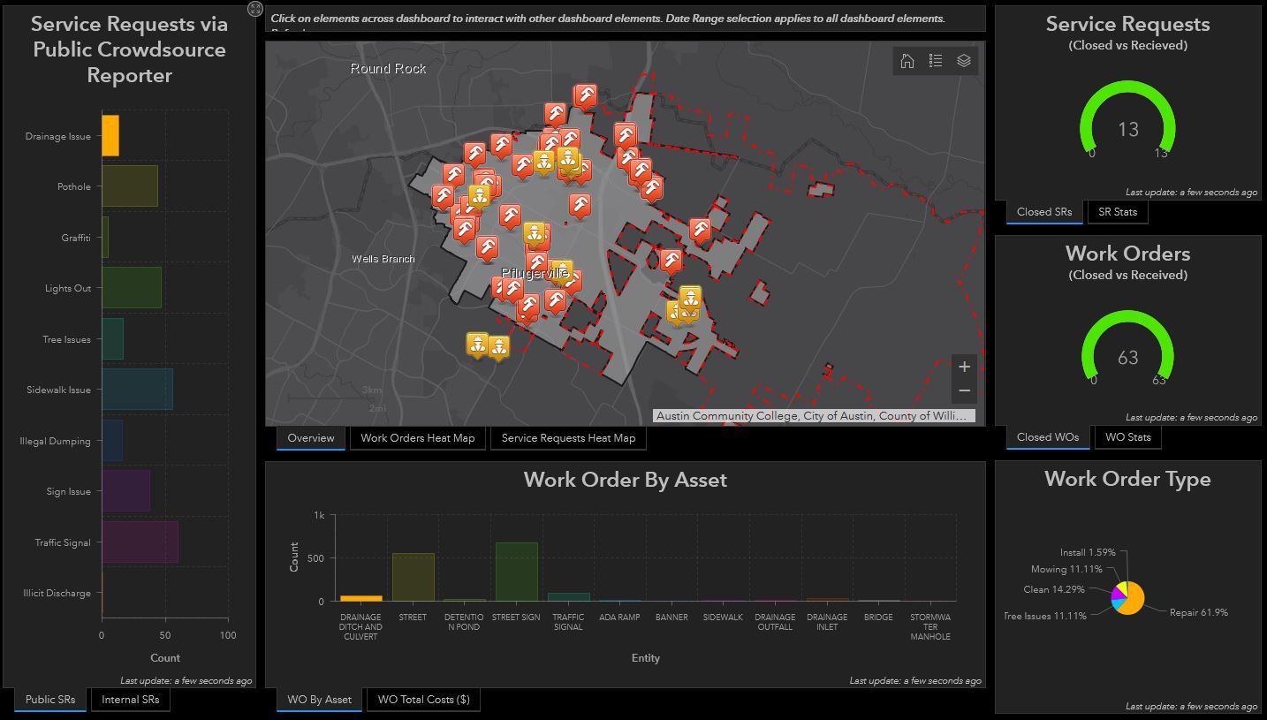Click the 'Round Rock' map label
Viewport: 1267px width, 720px height.
coord(388,68)
